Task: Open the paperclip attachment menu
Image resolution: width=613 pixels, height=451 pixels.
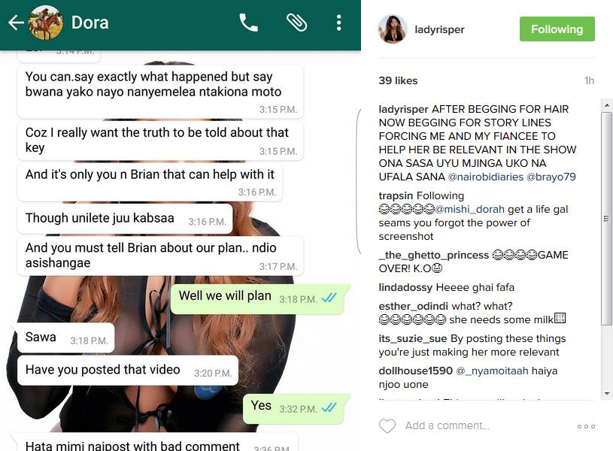Action: 297,23
